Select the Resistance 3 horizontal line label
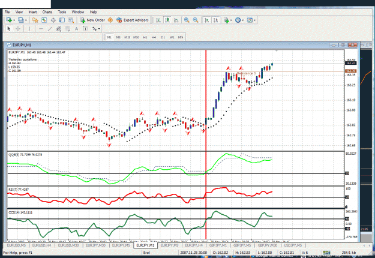The width and height of the screenshot is (375, 258). pyautogui.click(x=246, y=73)
